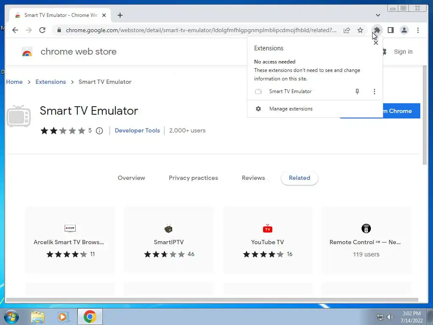
Task: Open Chrome's three-dot main menu
Action: click(x=418, y=30)
